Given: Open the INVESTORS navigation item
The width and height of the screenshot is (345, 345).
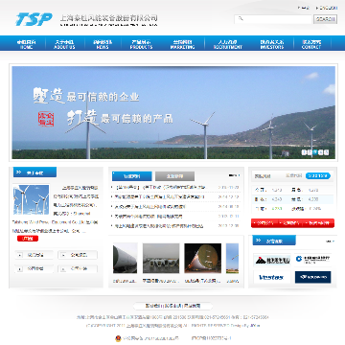Looking at the screenshot, I should point(272,44).
